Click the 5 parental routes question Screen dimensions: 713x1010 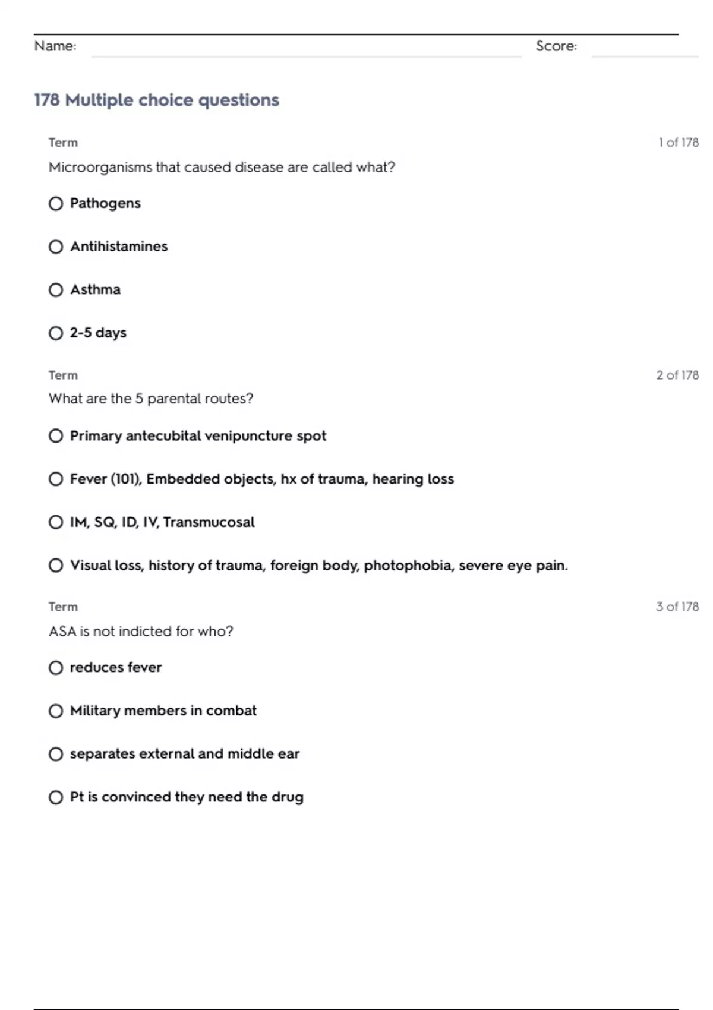tap(151, 399)
